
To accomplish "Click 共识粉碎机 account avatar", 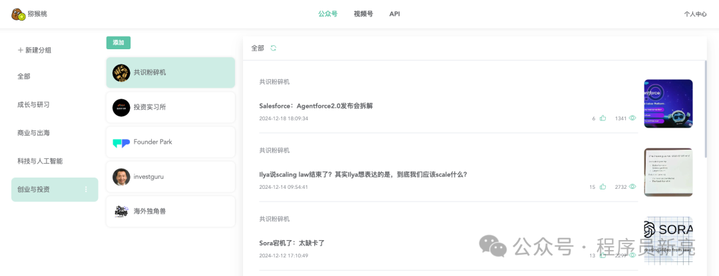I will click(122, 72).
